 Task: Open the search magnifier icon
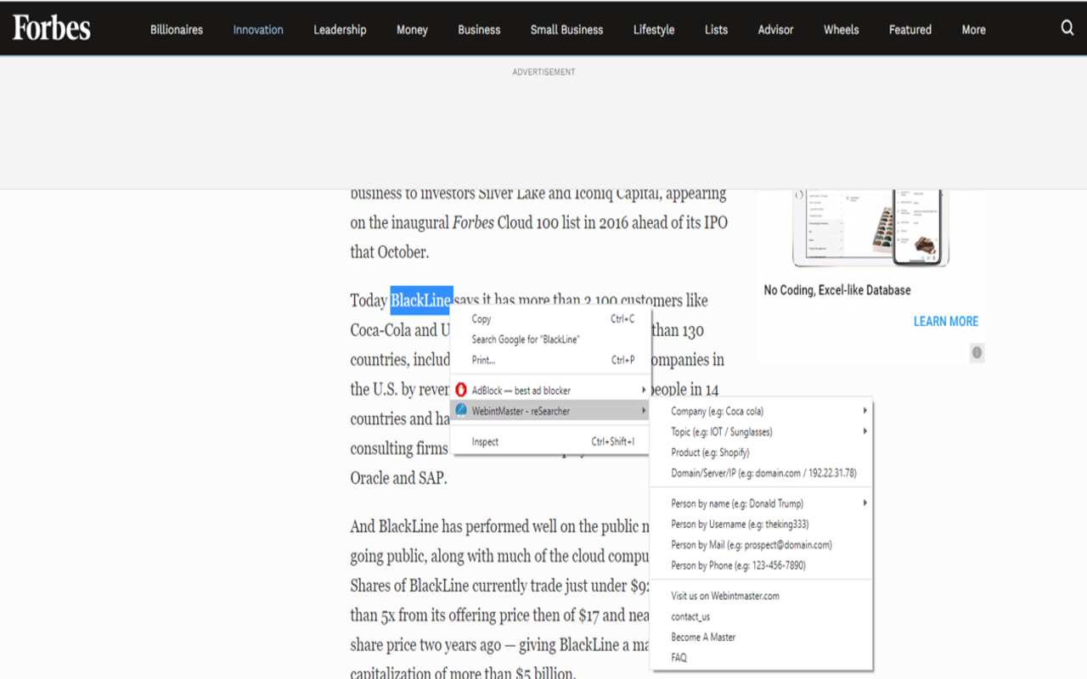point(1067,28)
